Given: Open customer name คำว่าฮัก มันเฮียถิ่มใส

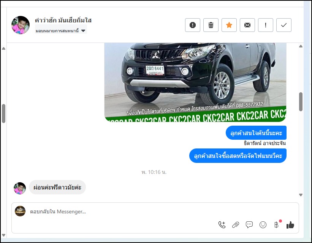Looking at the screenshot, I should [x=63, y=20].
